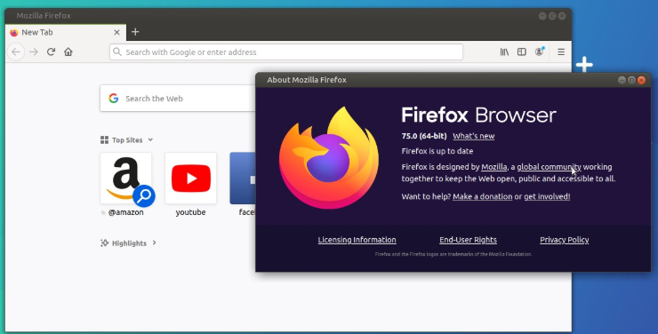Maximize the About Mozilla Firefox dialog

[631, 80]
